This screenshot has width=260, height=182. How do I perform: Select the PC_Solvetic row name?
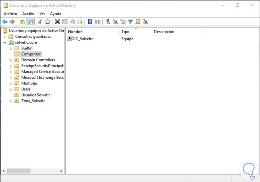83,39
